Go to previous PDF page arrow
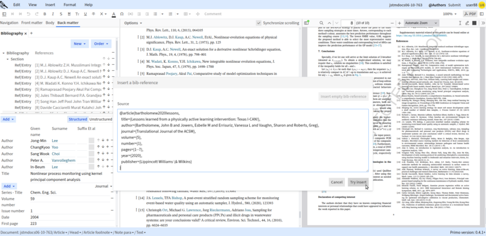This screenshot has width=486, height=236. click(x=329, y=23)
